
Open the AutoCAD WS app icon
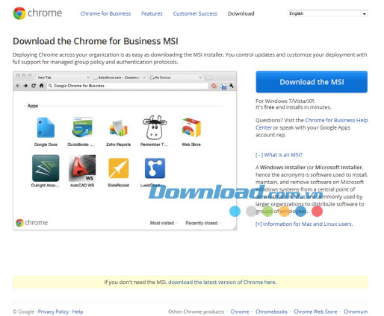pyautogui.click(x=82, y=168)
